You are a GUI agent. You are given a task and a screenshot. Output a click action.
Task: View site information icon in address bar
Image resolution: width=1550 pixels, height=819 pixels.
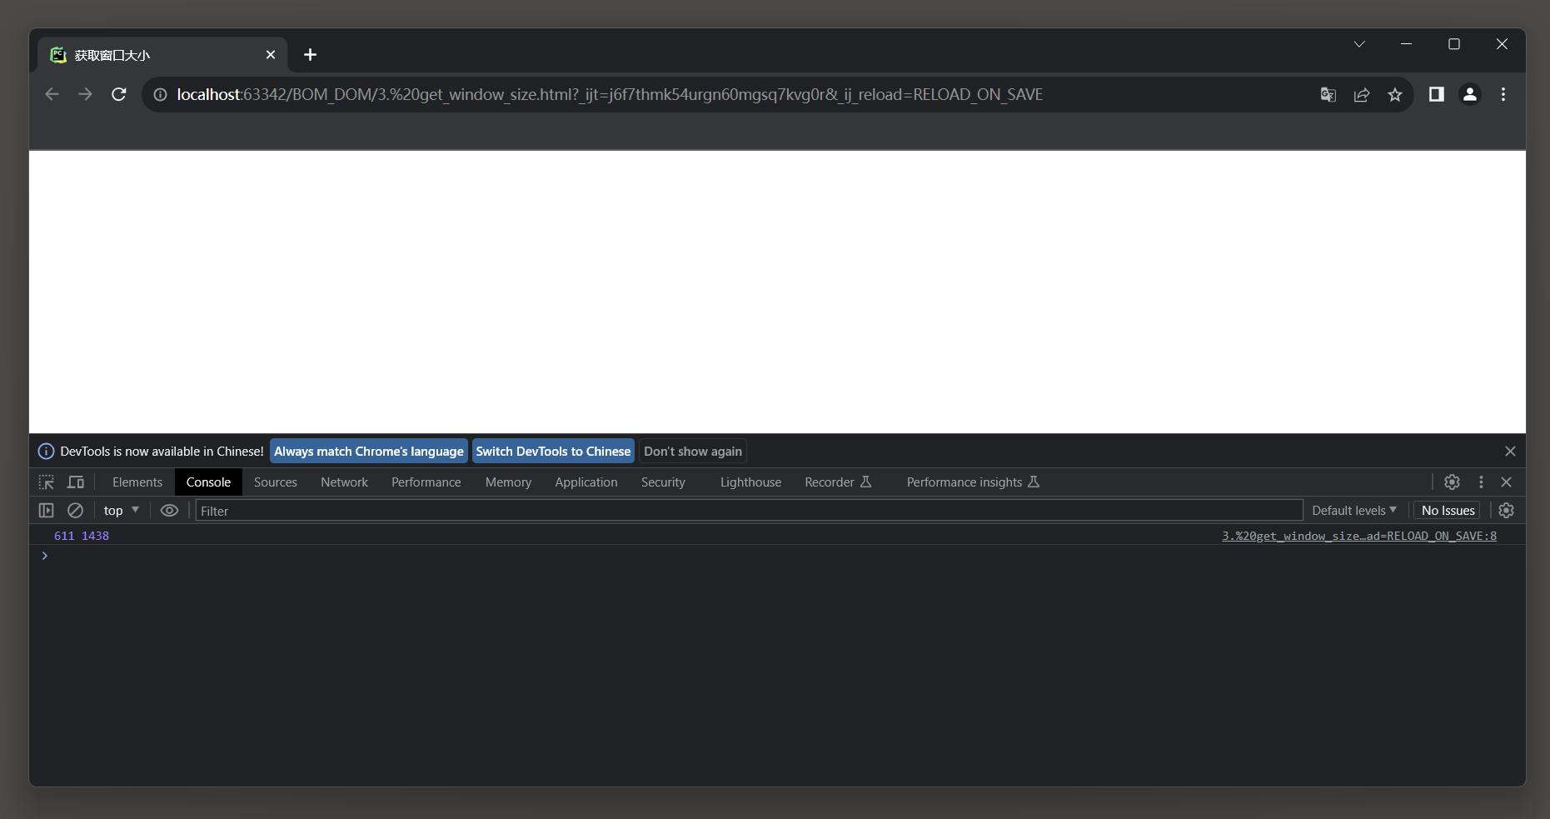point(160,95)
